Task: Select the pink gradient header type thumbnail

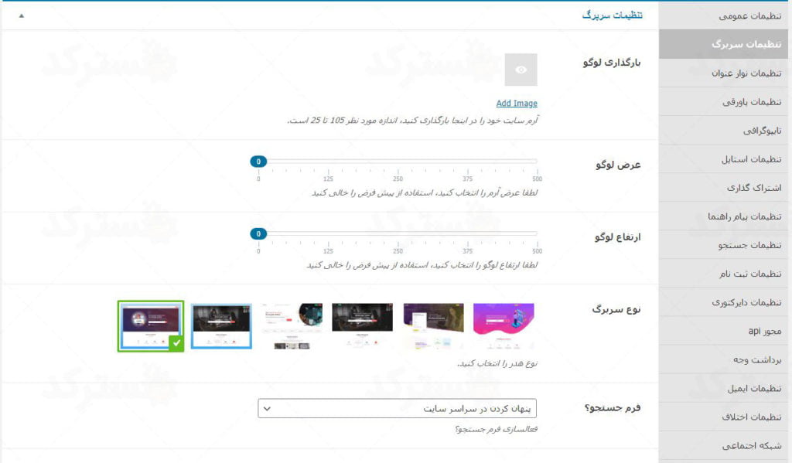Action: point(504,325)
